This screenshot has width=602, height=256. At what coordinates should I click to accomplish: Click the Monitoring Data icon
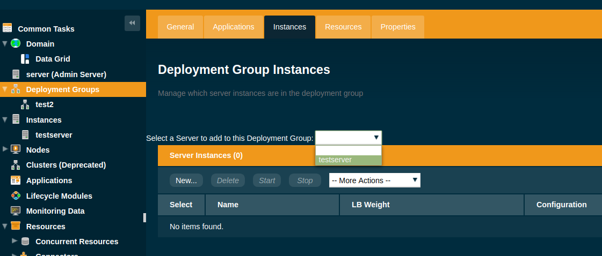16,211
